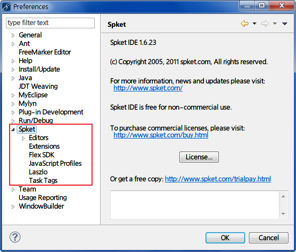Click the empty text area below links
Viewport: 296px width, 252px height.
(x=195, y=205)
